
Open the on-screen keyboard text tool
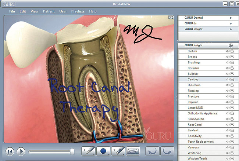(x=133, y=151)
